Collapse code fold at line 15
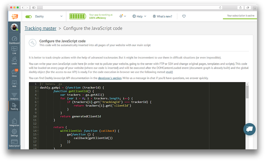 (38, 135)
